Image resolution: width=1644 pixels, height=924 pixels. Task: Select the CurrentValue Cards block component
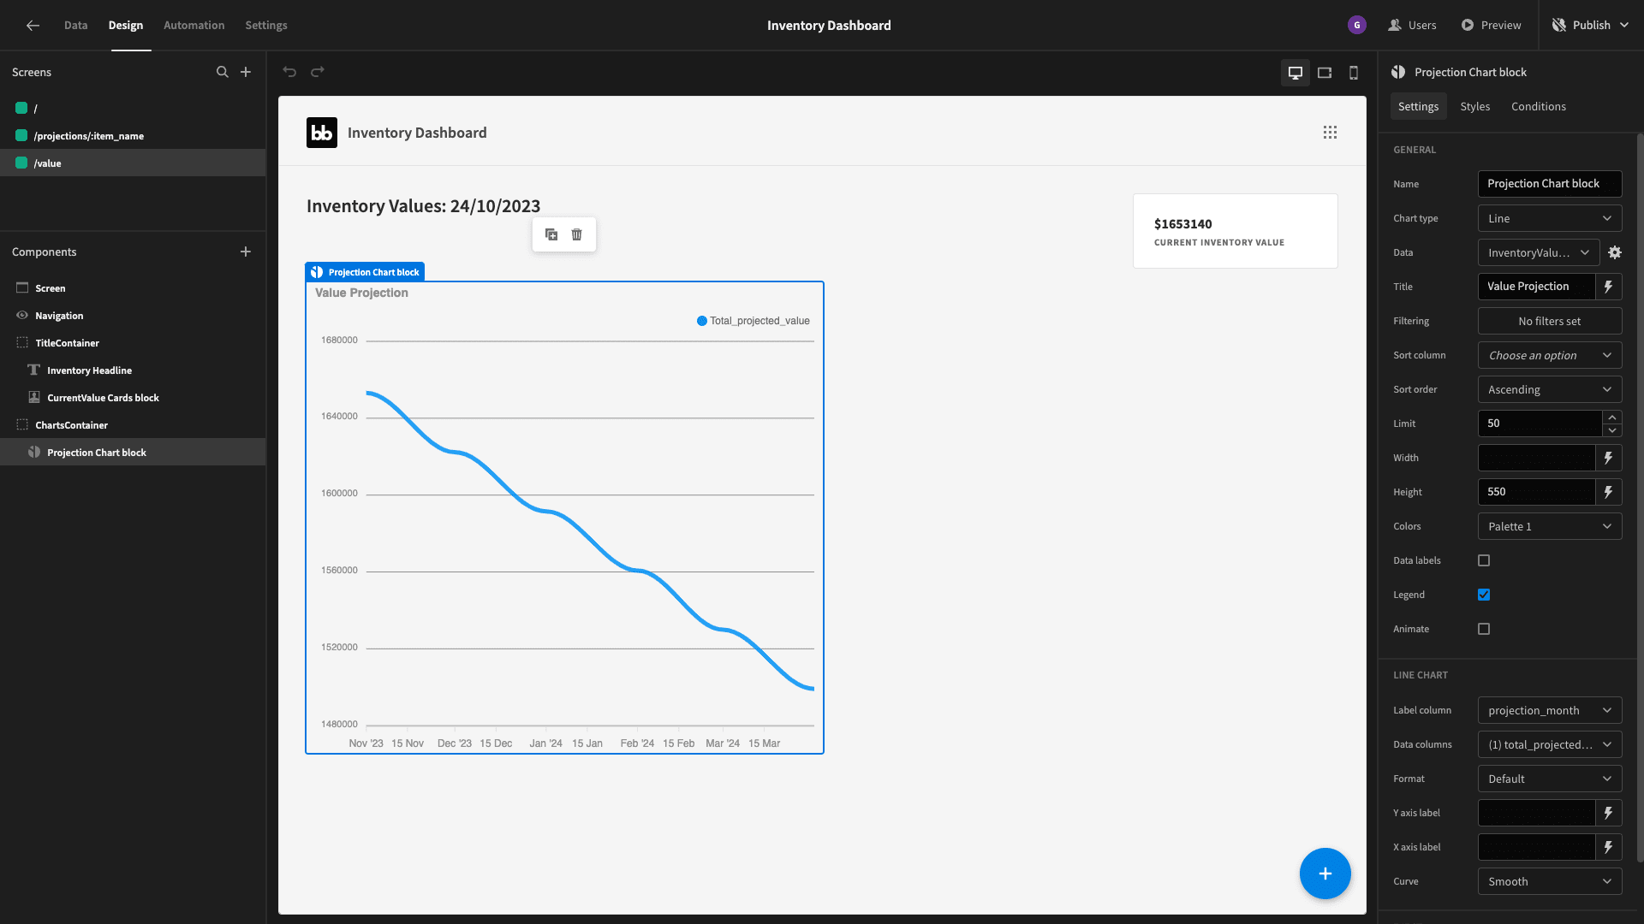[133, 397]
